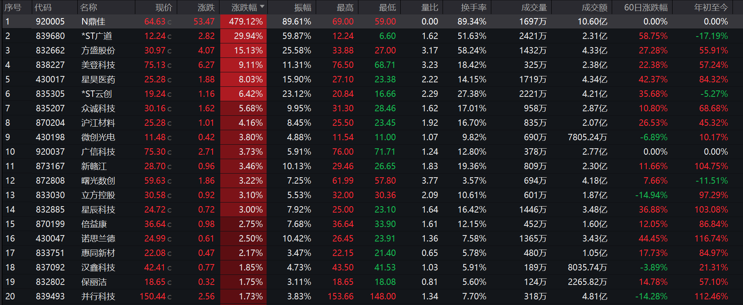Viewport: 743px width, 305px height.
Task: Click the 振幅 column header
Action: point(302,7)
